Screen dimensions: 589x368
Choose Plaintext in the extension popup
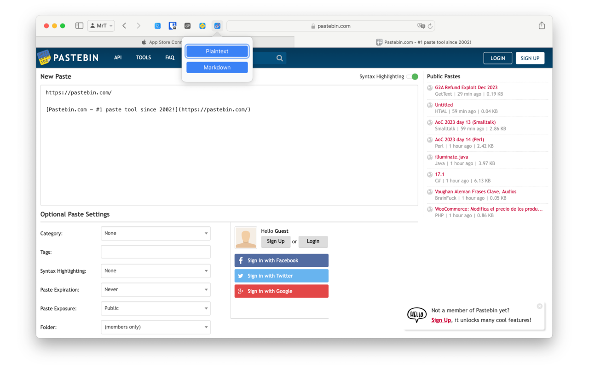[217, 51]
